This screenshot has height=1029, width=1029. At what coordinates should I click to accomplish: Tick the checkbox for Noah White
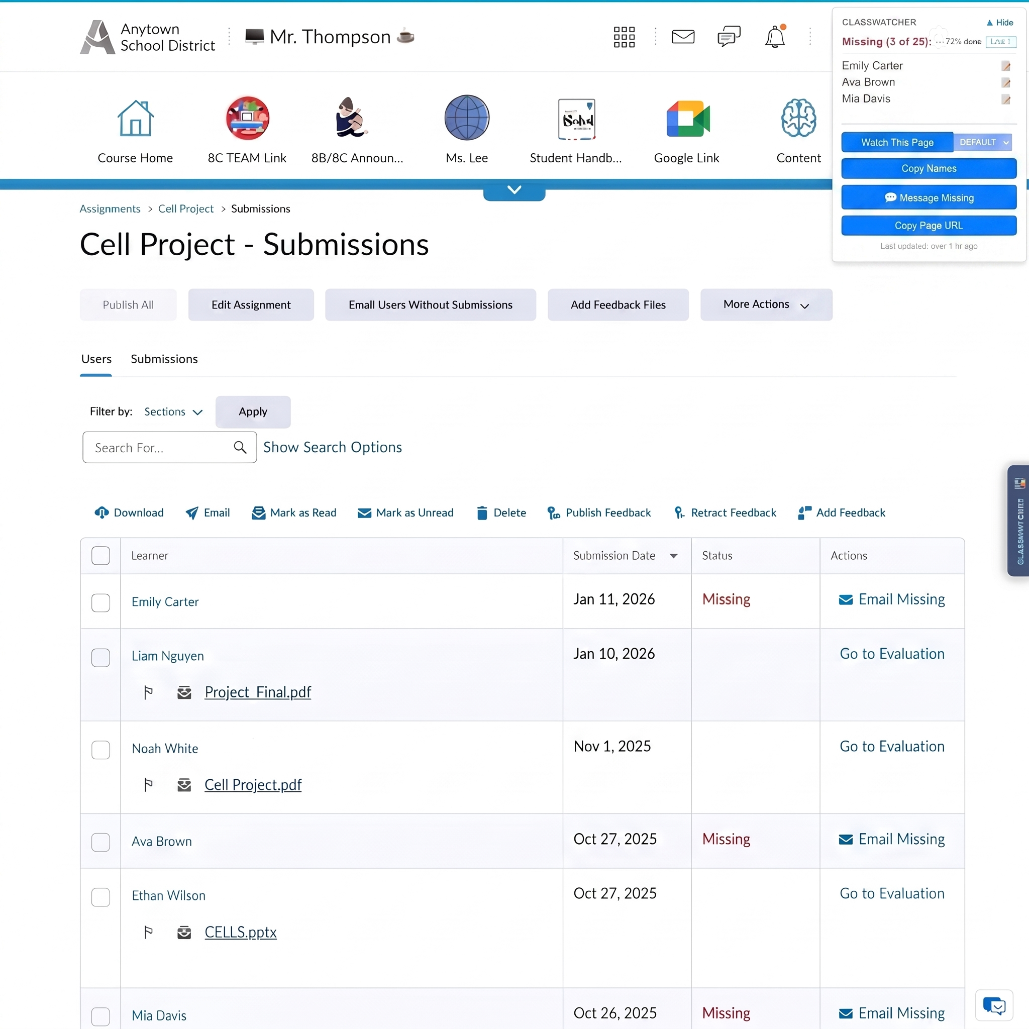click(100, 749)
